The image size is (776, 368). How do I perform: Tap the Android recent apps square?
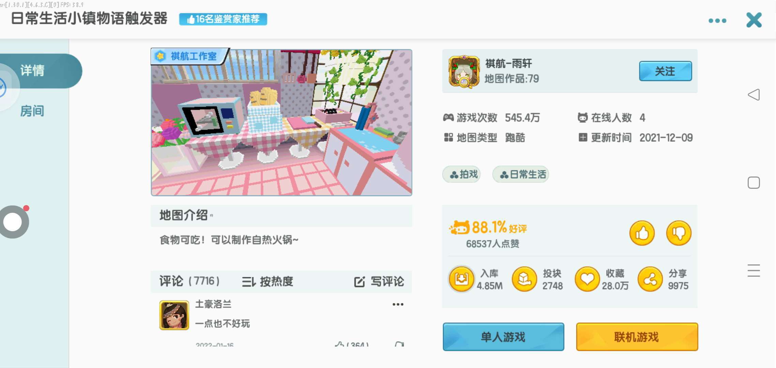754,183
